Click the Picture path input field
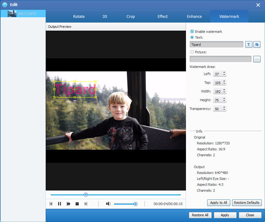 coord(220,59)
